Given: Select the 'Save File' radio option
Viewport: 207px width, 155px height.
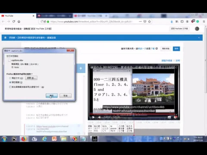Looking at the screenshot, I should point(10,82).
